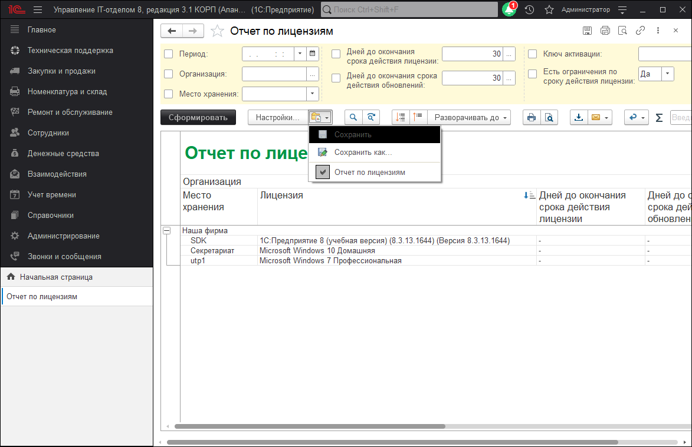Click the navigation back arrow
692x447 pixels.
pyautogui.click(x=171, y=31)
